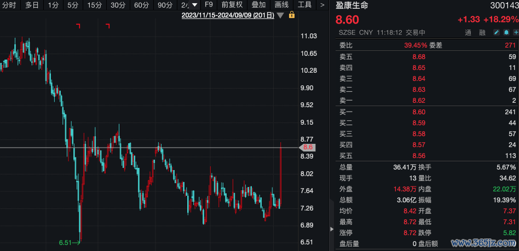Click the 开盘 value 7.37
Image resolution: width=519 pixels, height=251 pixels.
(510, 211)
